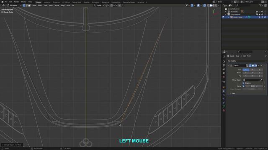Open the Global transform orientation dropdown
Screen dimensions: 268x150
coord(99,5)
